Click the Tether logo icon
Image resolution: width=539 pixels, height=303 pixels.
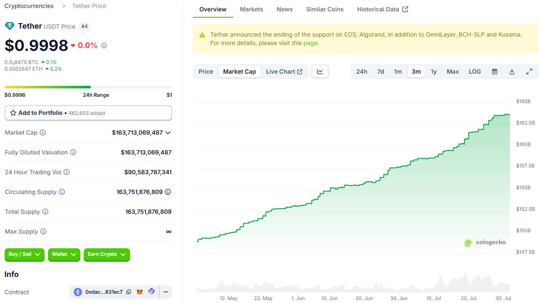pos(9,26)
